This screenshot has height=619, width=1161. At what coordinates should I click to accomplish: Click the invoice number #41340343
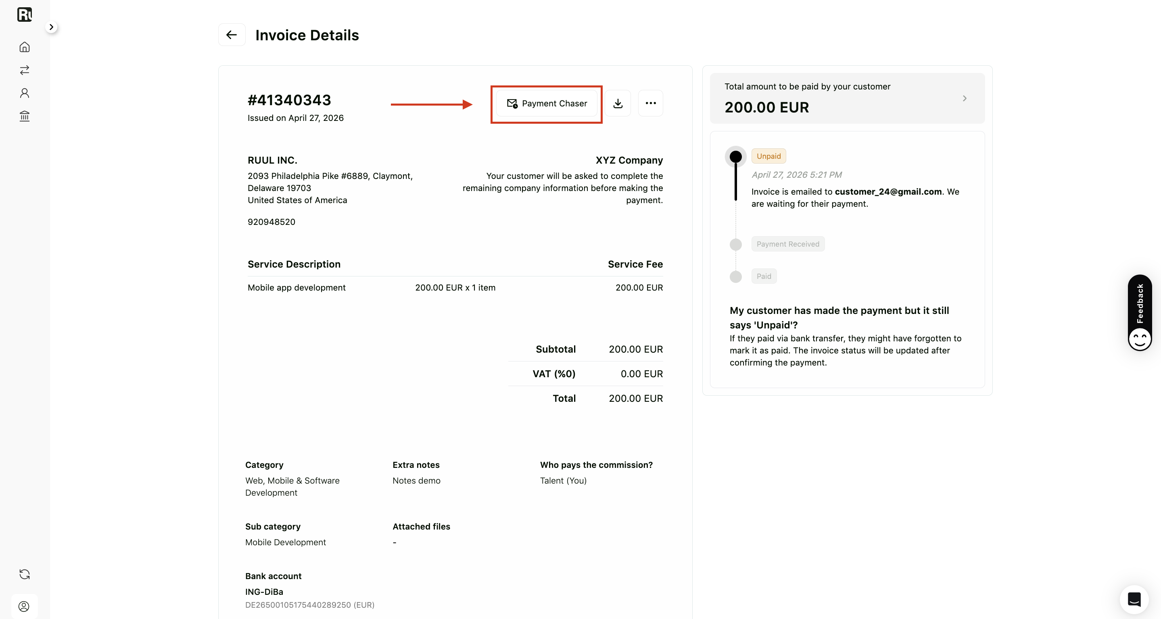click(x=289, y=100)
